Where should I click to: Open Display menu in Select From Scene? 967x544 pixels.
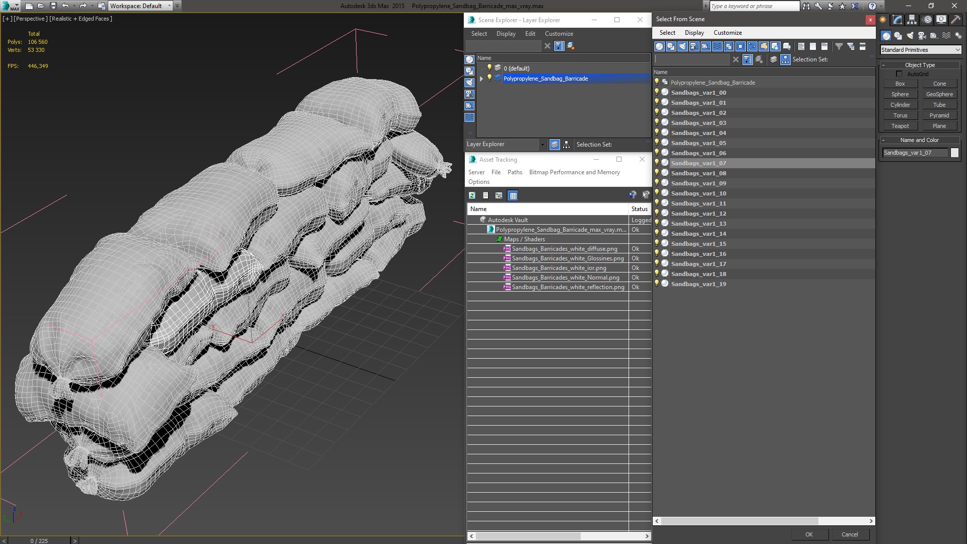pyautogui.click(x=694, y=33)
